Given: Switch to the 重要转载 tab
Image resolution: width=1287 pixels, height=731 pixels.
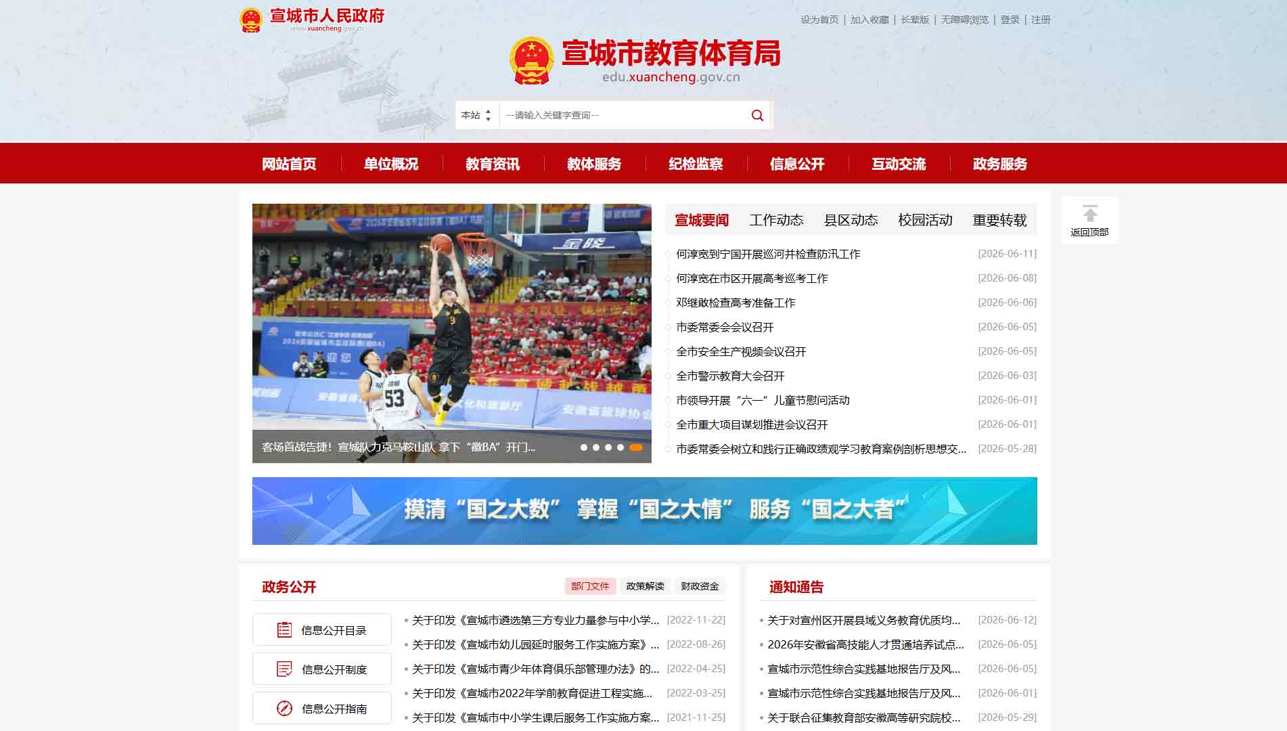Looking at the screenshot, I should coord(999,220).
